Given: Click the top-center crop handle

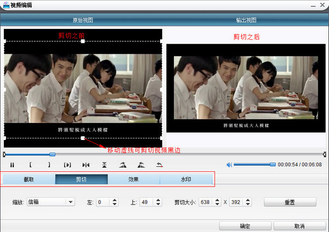Looking at the screenshot, I should 83,41.
